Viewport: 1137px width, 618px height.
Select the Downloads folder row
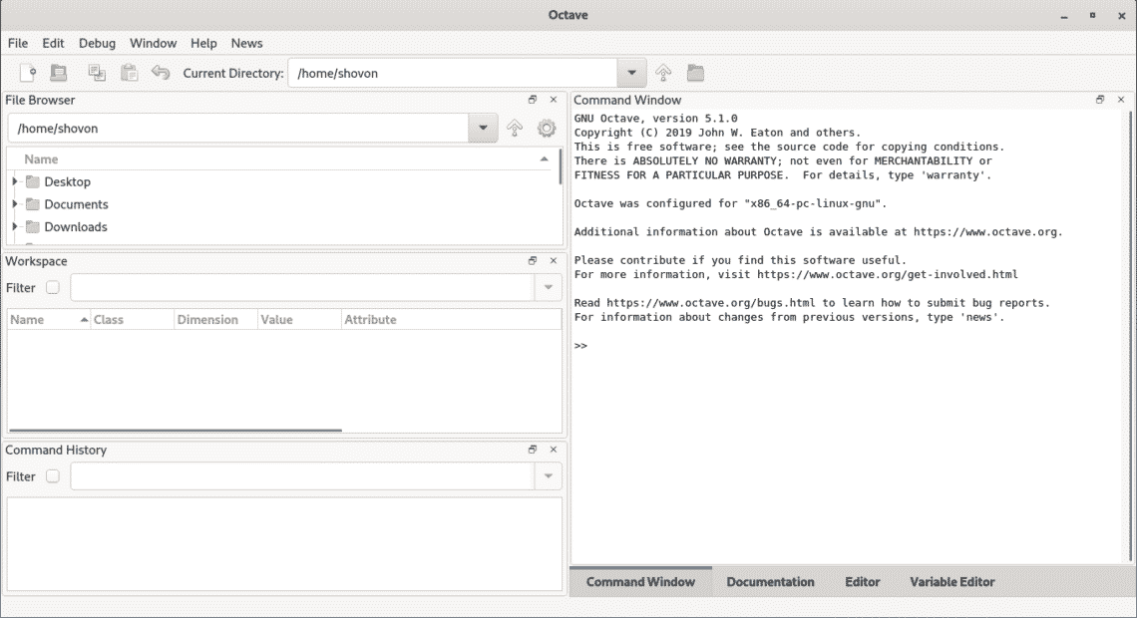click(x=283, y=227)
